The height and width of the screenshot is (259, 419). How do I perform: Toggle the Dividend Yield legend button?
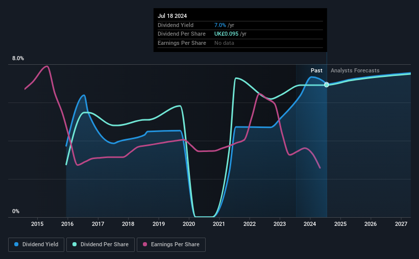(x=36, y=245)
